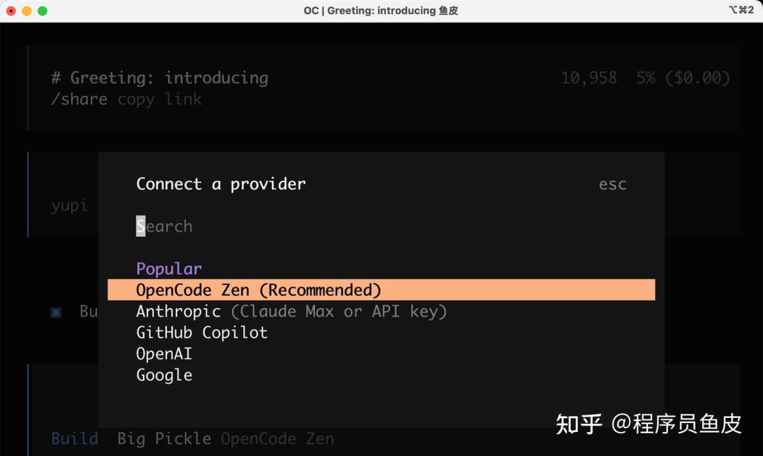Click the Build agent label at bottom
This screenshot has width=763, height=456.
coord(75,439)
